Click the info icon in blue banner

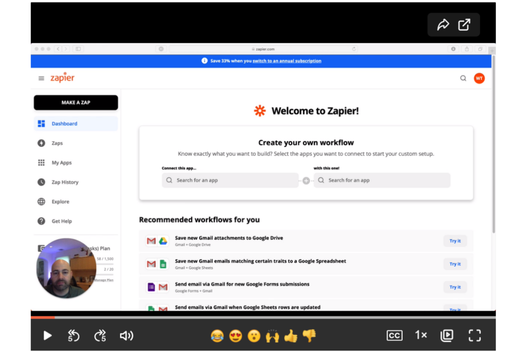tap(204, 60)
